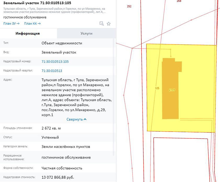Image resolution: width=220 pixels, height=182 pixels.
Task: Open the План ЗУ link
Action: (x=11, y=24)
